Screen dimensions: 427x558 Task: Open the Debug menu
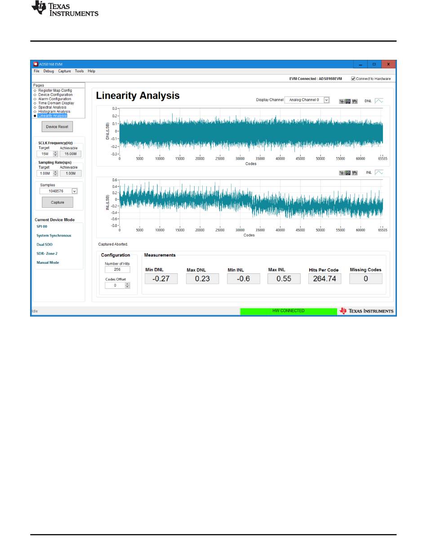click(49, 71)
